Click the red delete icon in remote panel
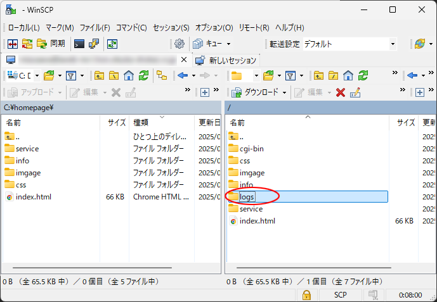 click(341, 92)
